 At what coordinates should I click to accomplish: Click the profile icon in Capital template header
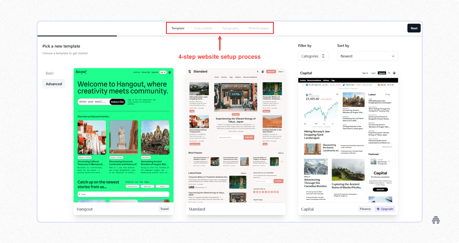click(394, 73)
